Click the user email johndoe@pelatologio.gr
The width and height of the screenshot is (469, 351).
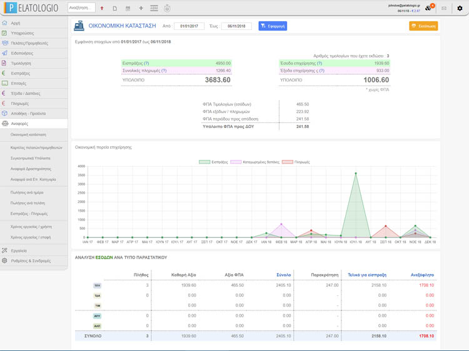click(404, 6)
